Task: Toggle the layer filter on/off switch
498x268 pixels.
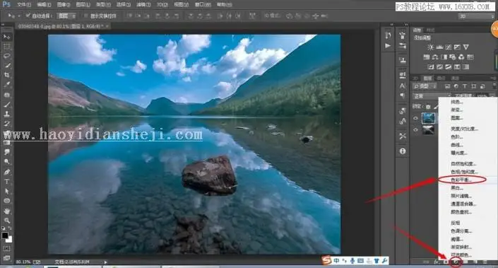Action: 494,86
